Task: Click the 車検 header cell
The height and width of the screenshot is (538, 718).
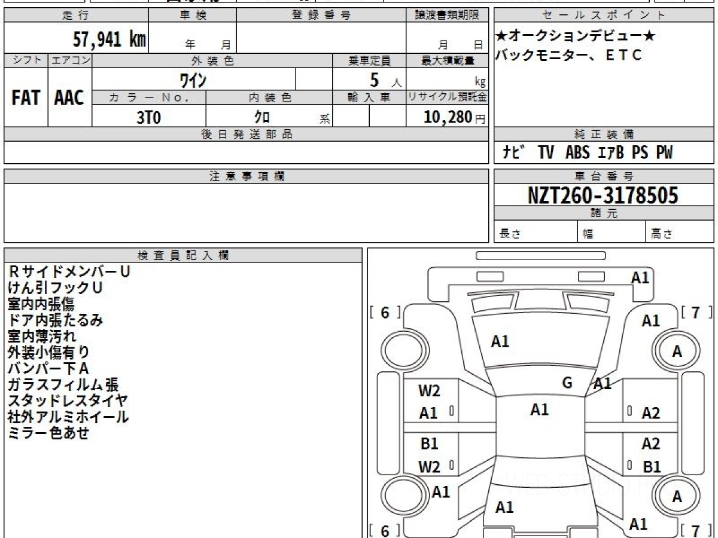Action: [x=193, y=16]
